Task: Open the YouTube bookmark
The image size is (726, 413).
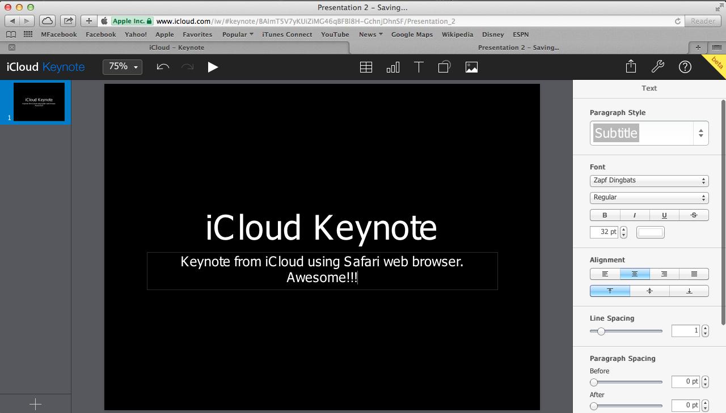Action: (335, 35)
